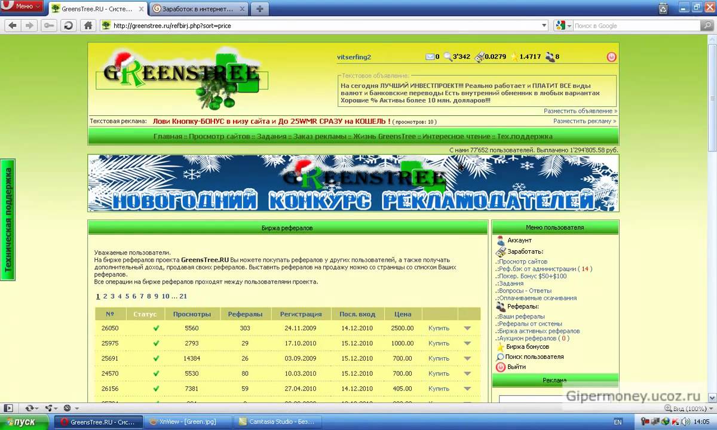Image resolution: width=717 pixels, height=430 pixels.
Task: Click the Аккаунт user icon
Action: (501, 240)
